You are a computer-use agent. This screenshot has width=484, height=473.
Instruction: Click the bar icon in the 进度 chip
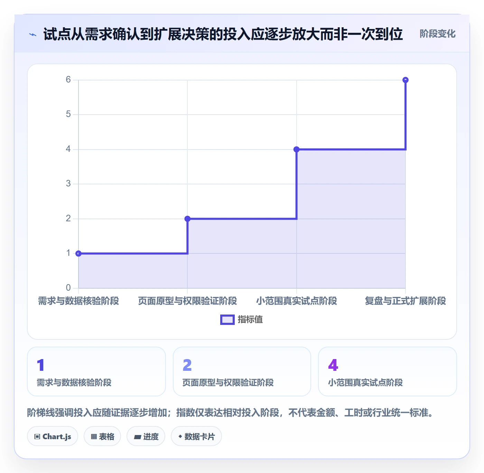[x=137, y=437]
